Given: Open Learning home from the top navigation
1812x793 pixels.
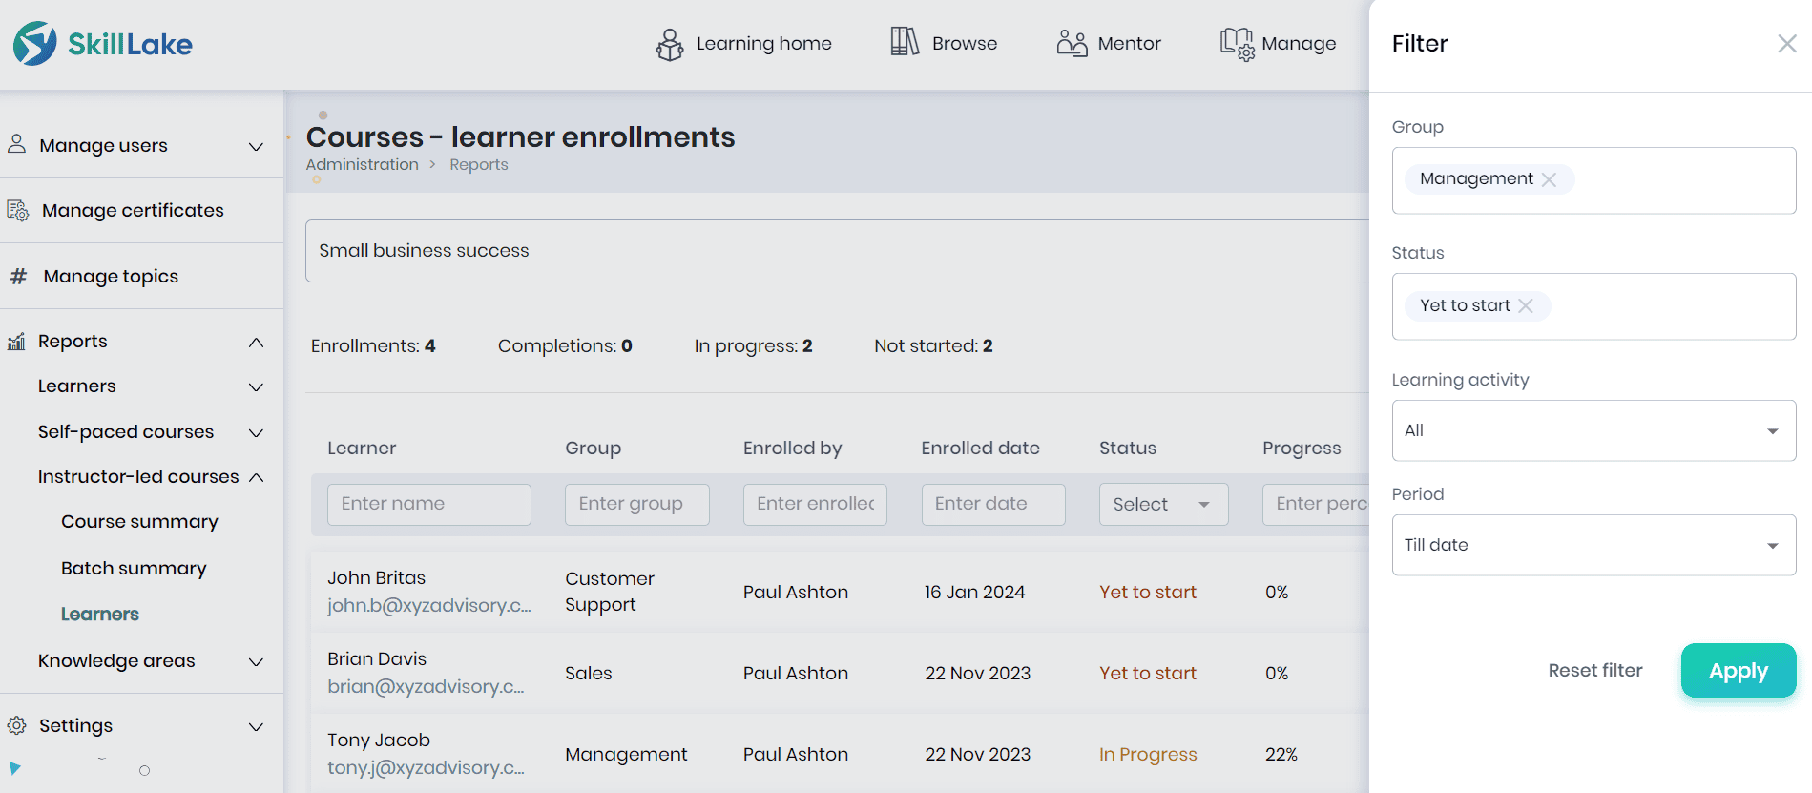Looking at the screenshot, I should click(744, 44).
